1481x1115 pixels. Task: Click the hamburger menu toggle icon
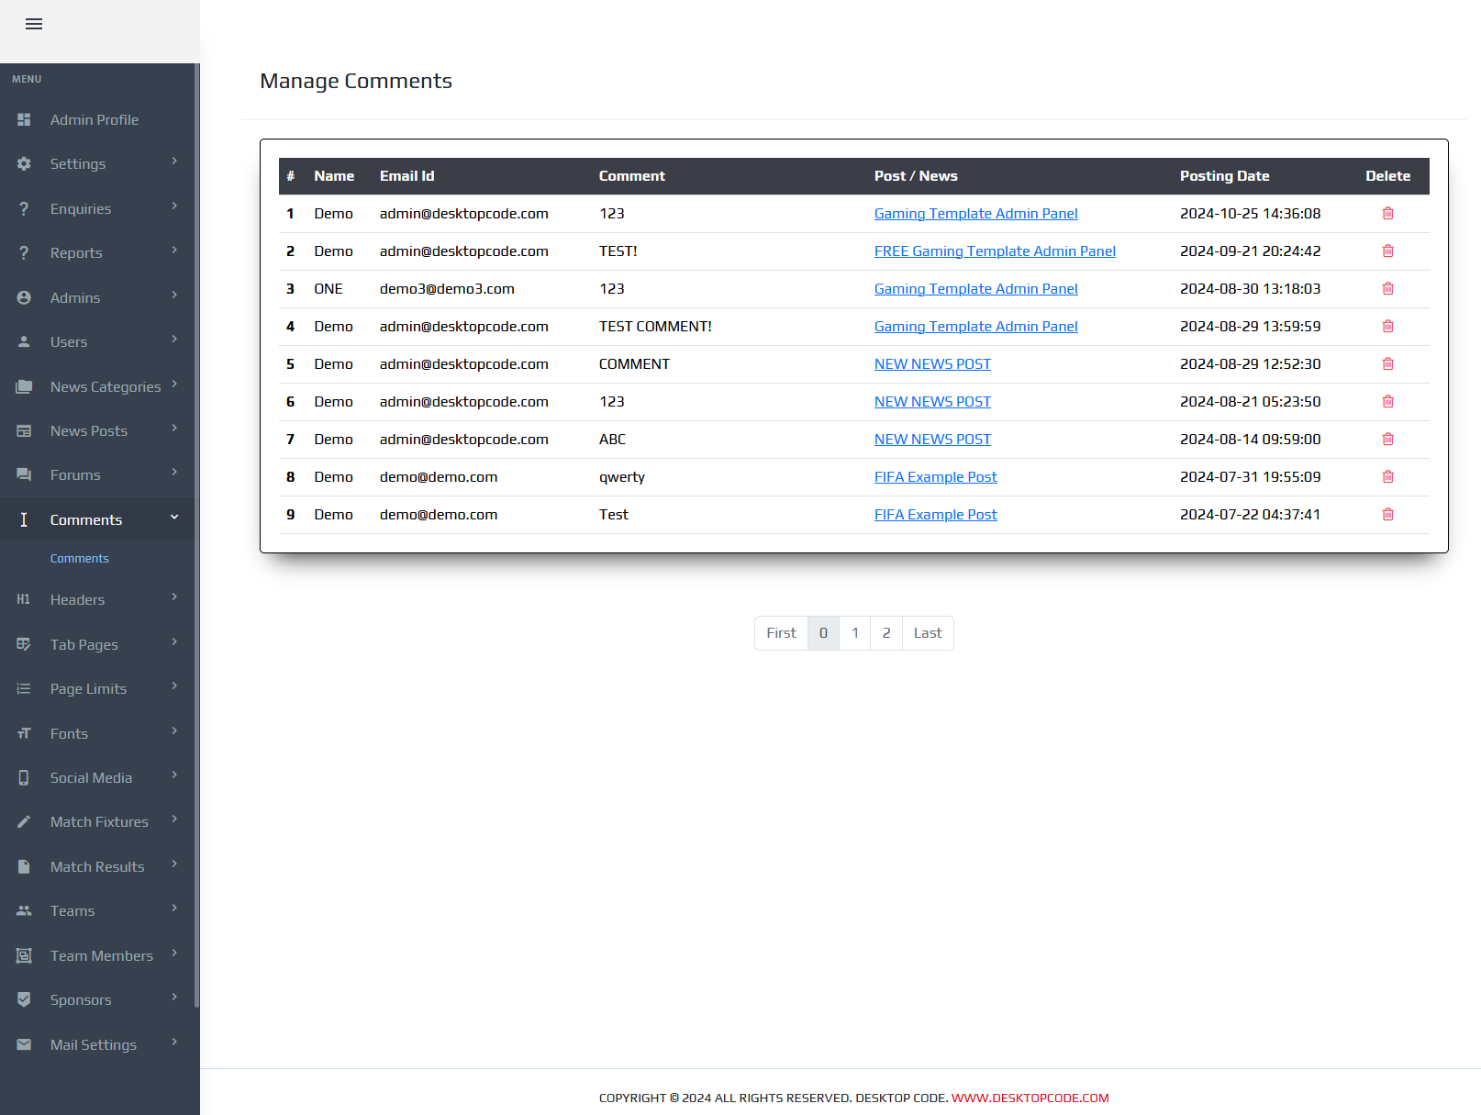34,24
